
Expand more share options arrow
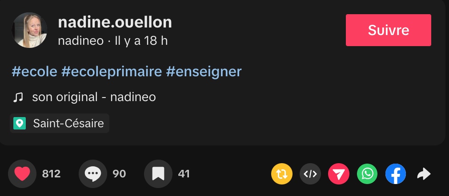point(424,174)
